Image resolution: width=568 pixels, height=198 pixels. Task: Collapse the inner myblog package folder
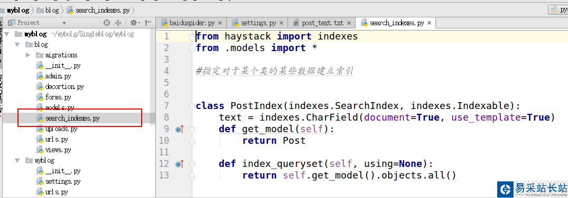pos(17,160)
